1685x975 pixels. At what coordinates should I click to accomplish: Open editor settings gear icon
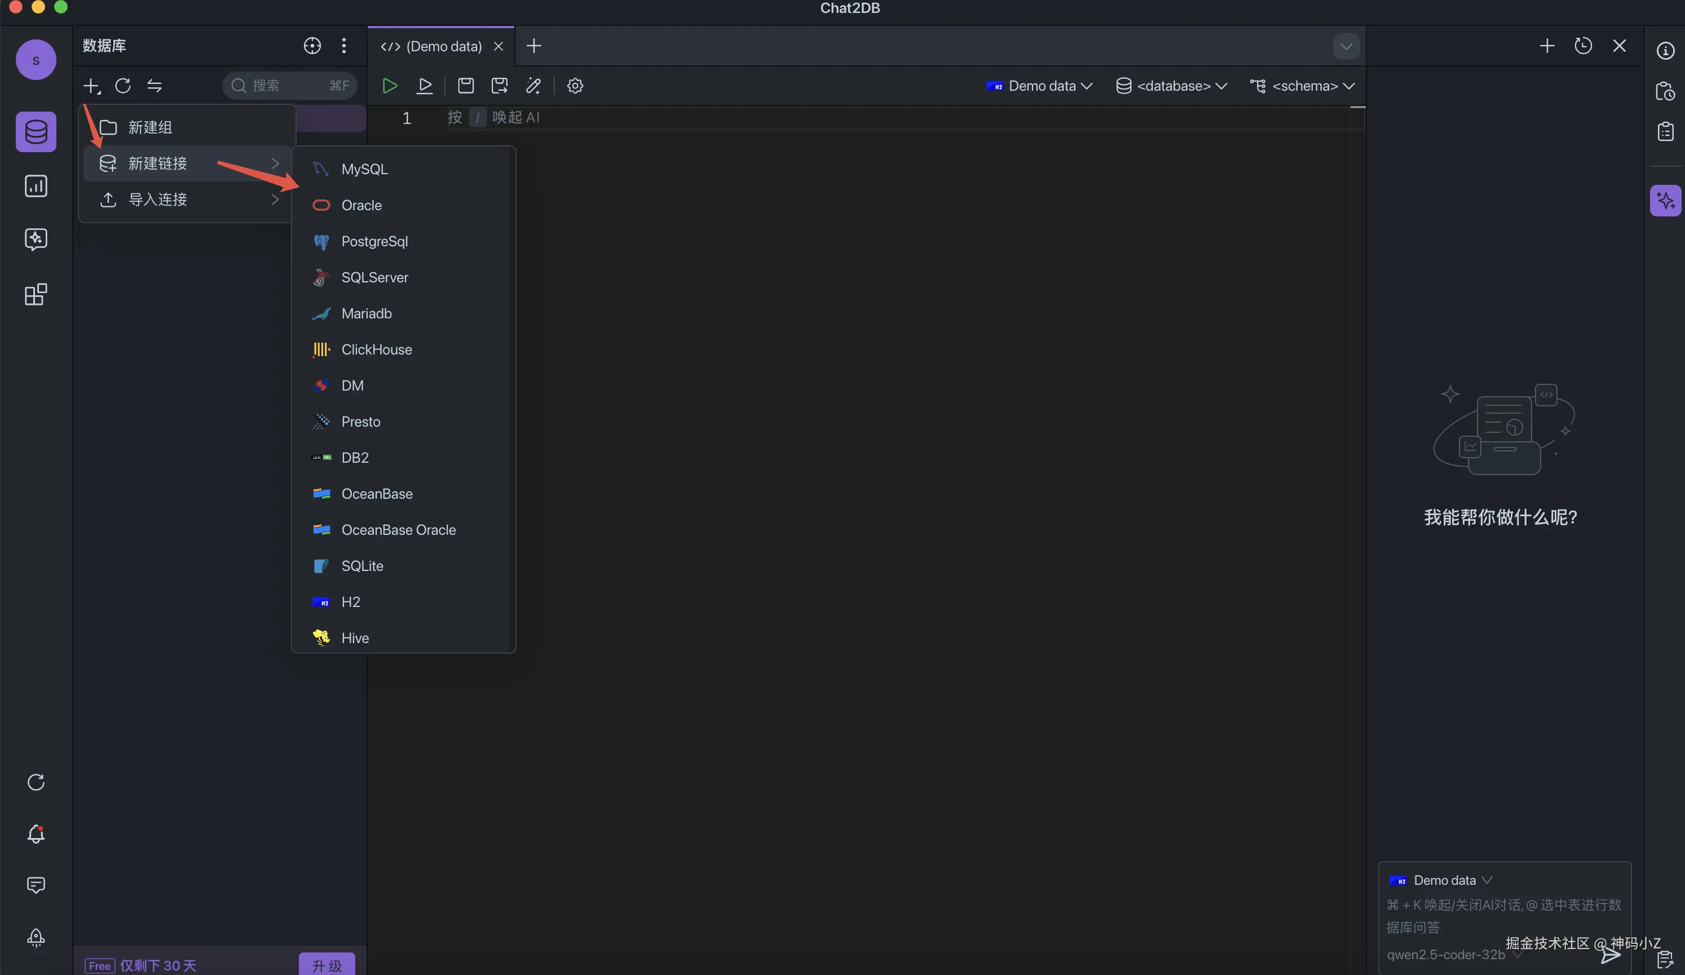click(x=575, y=86)
